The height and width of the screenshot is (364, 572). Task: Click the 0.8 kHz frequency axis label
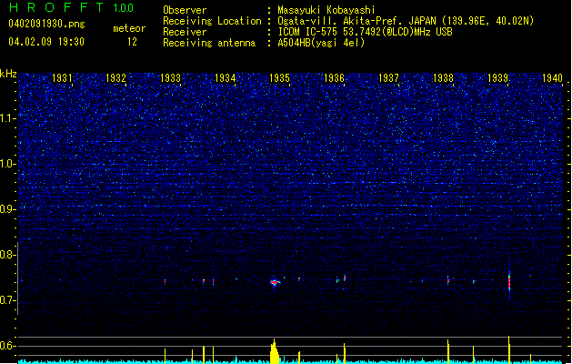pyautogui.click(x=7, y=255)
